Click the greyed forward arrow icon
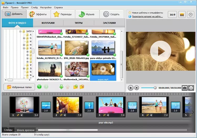 [46, 87]
